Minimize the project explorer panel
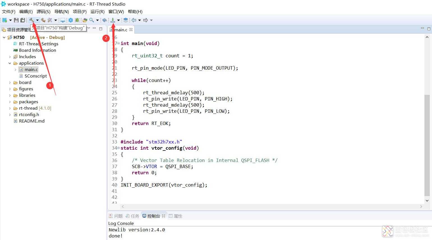The height and width of the screenshot is (240, 432). point(94,28)
